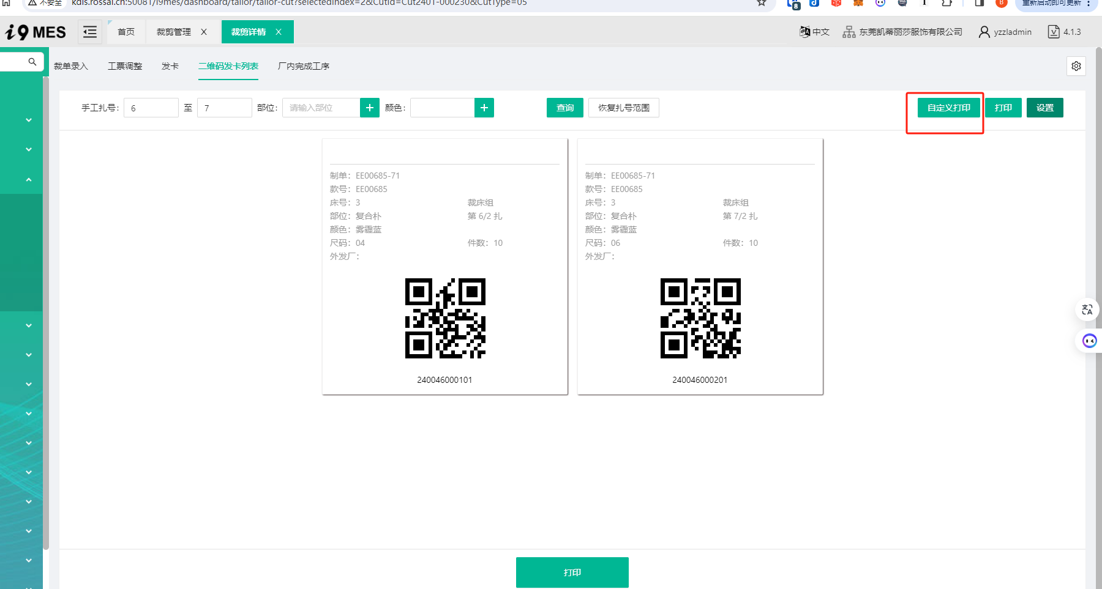Open the 厂内完成工序 sub-tab

[304, 66]
